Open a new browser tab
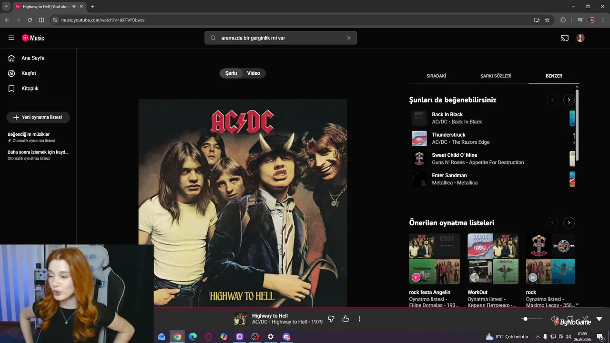The width and height of the screenshot is (610, 343). (92, 6)
